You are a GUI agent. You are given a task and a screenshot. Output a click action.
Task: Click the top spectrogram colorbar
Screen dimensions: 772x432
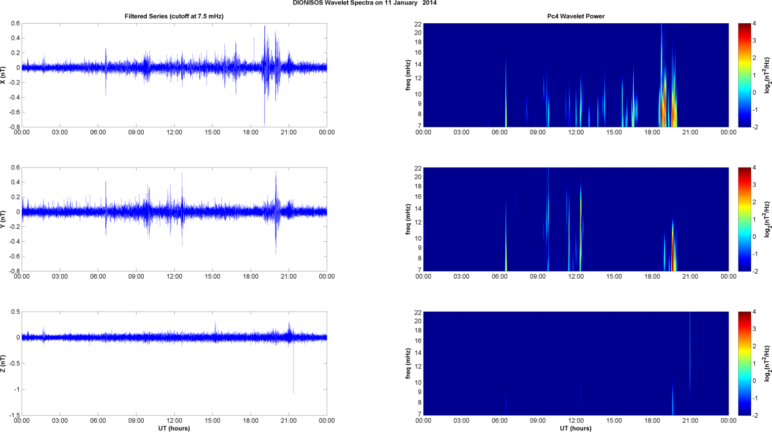[744, 75]
